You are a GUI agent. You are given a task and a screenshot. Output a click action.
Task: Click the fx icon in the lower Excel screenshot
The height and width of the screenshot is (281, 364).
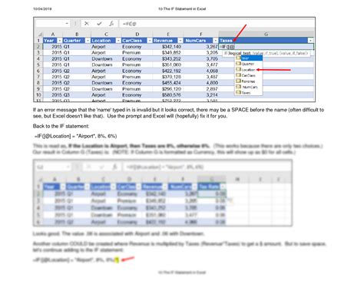click(x=115, y=167)
